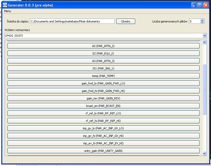Pick the gain_rev (PAR_GAIN_REV) parameter
Viewport: 211px width, 166px height.
point(103,98)
